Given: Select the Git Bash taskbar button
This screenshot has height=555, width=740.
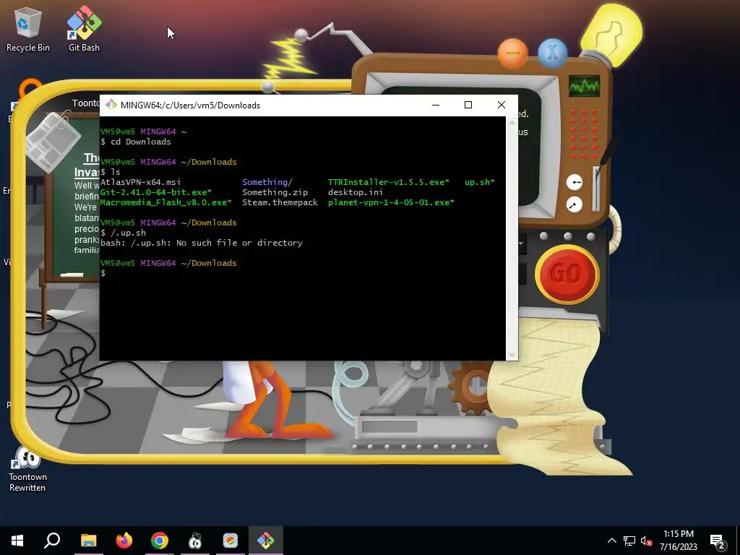Looking at the screenshot, I should coord(266,541).
